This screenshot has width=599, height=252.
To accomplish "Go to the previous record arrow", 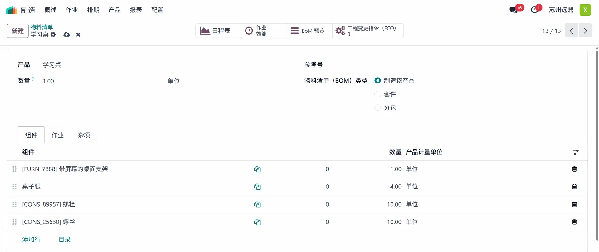I will 572,31.
